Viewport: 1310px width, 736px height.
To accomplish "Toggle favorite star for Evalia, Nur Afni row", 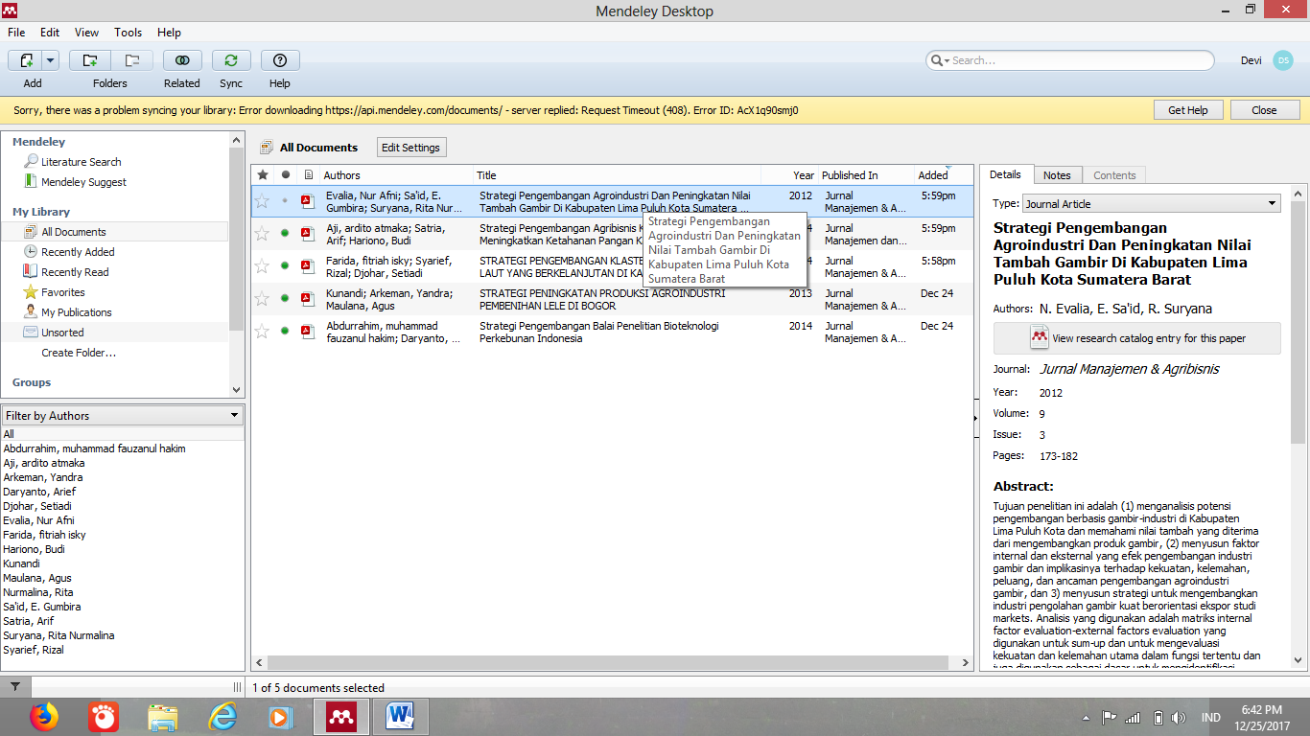I will pos(262,200).
